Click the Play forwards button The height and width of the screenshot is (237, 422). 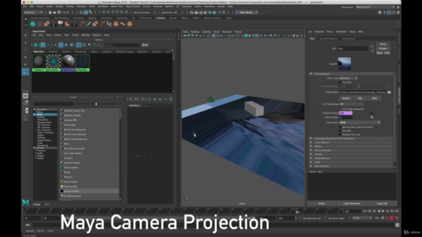tap(383, 211)
